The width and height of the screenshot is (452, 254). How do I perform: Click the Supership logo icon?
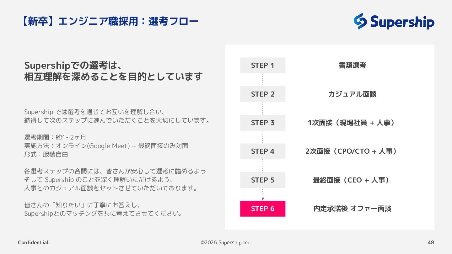coord(360,21)
